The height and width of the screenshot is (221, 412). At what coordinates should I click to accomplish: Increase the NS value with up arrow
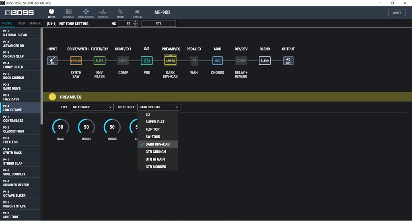pos(135,22)
